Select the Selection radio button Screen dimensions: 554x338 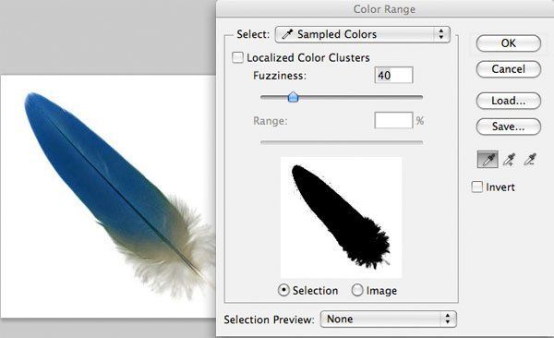(283, 290)
